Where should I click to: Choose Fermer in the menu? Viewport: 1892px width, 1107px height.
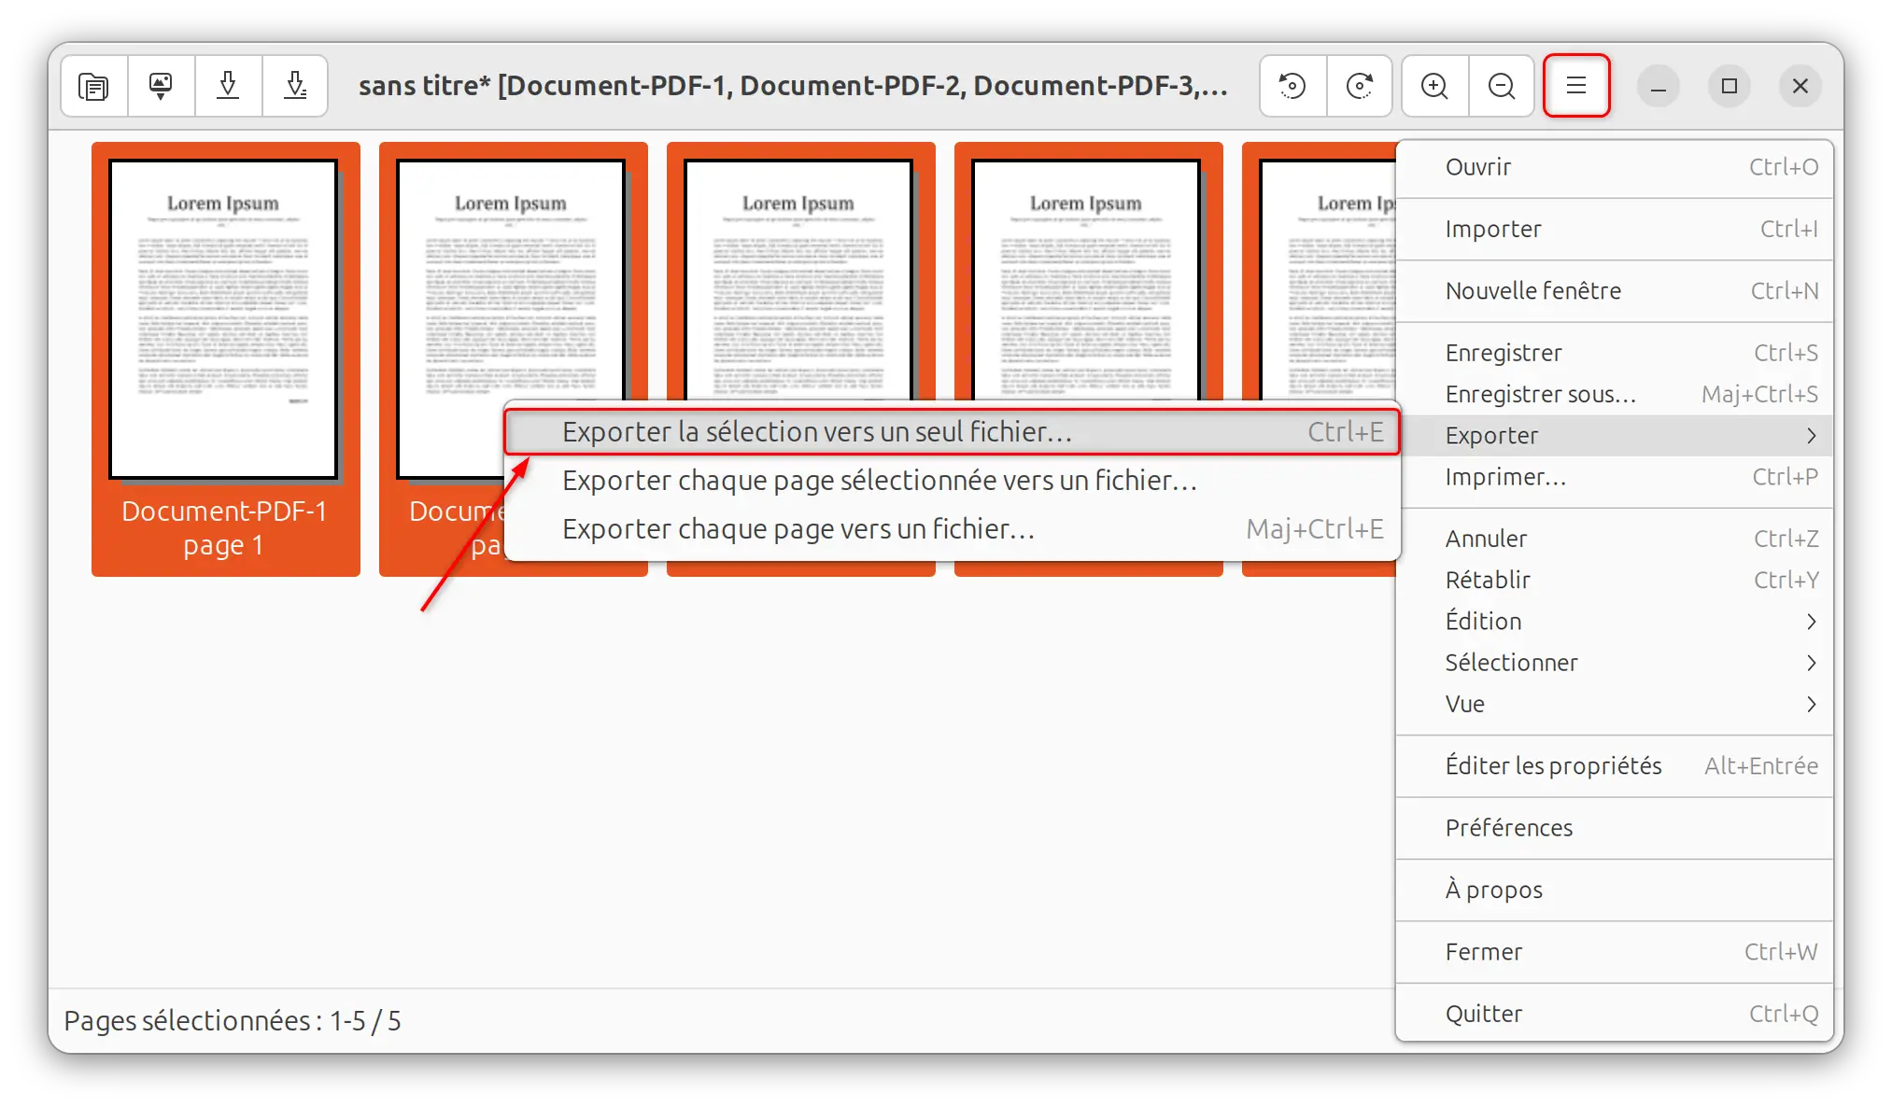[x=1615, y=951]
